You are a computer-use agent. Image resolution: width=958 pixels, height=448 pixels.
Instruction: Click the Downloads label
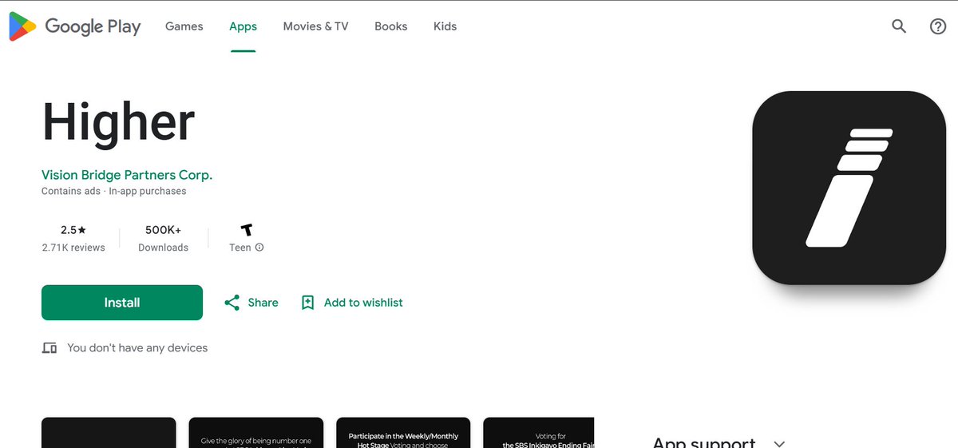click(163, 248)
